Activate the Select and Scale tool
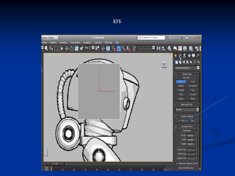Screen dimensions: 235x176 pos(77,48)
